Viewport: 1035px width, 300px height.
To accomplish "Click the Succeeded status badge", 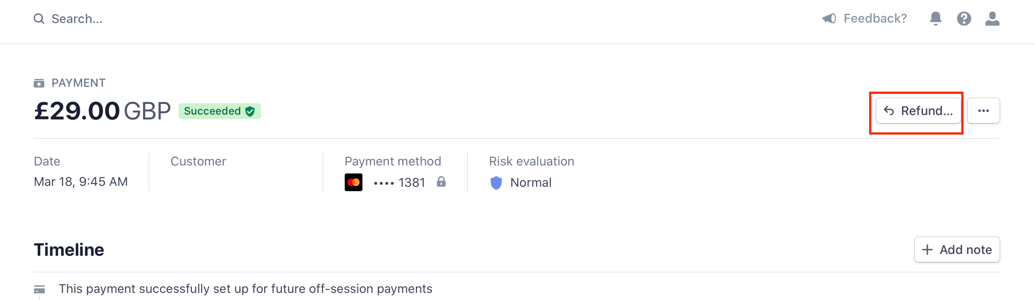I will pos(219,111).
